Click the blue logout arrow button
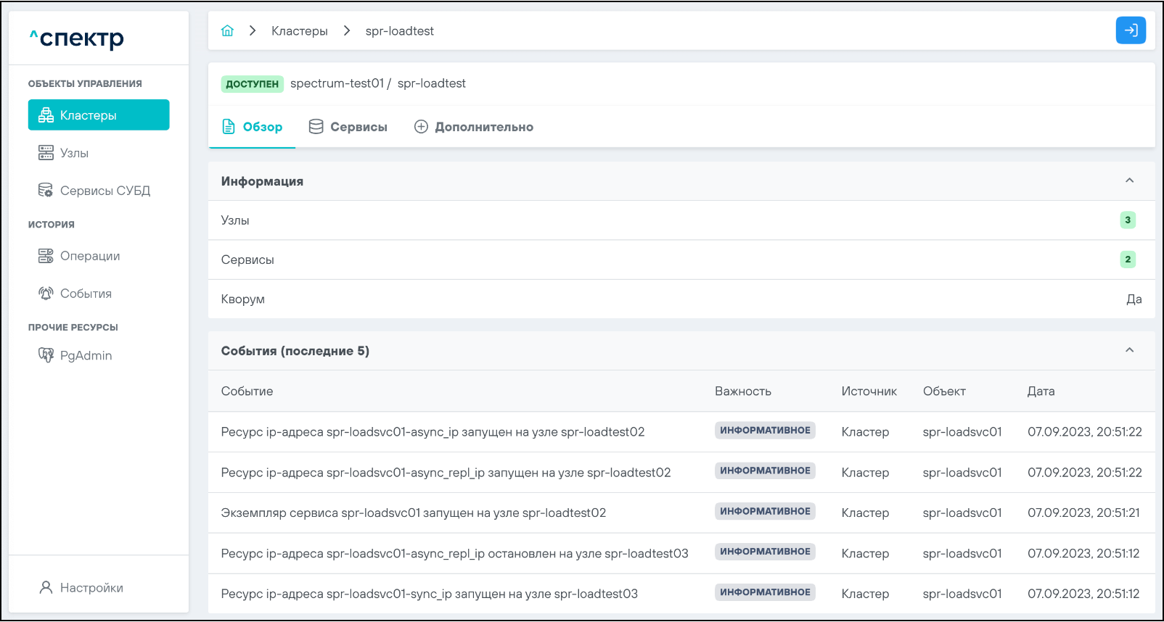Screen dimensions: 1164x622 click(x=1130, y=30)
